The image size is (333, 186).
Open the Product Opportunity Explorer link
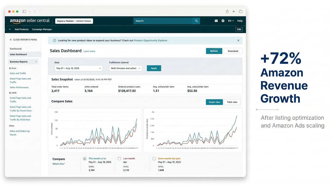click(151, 41)
